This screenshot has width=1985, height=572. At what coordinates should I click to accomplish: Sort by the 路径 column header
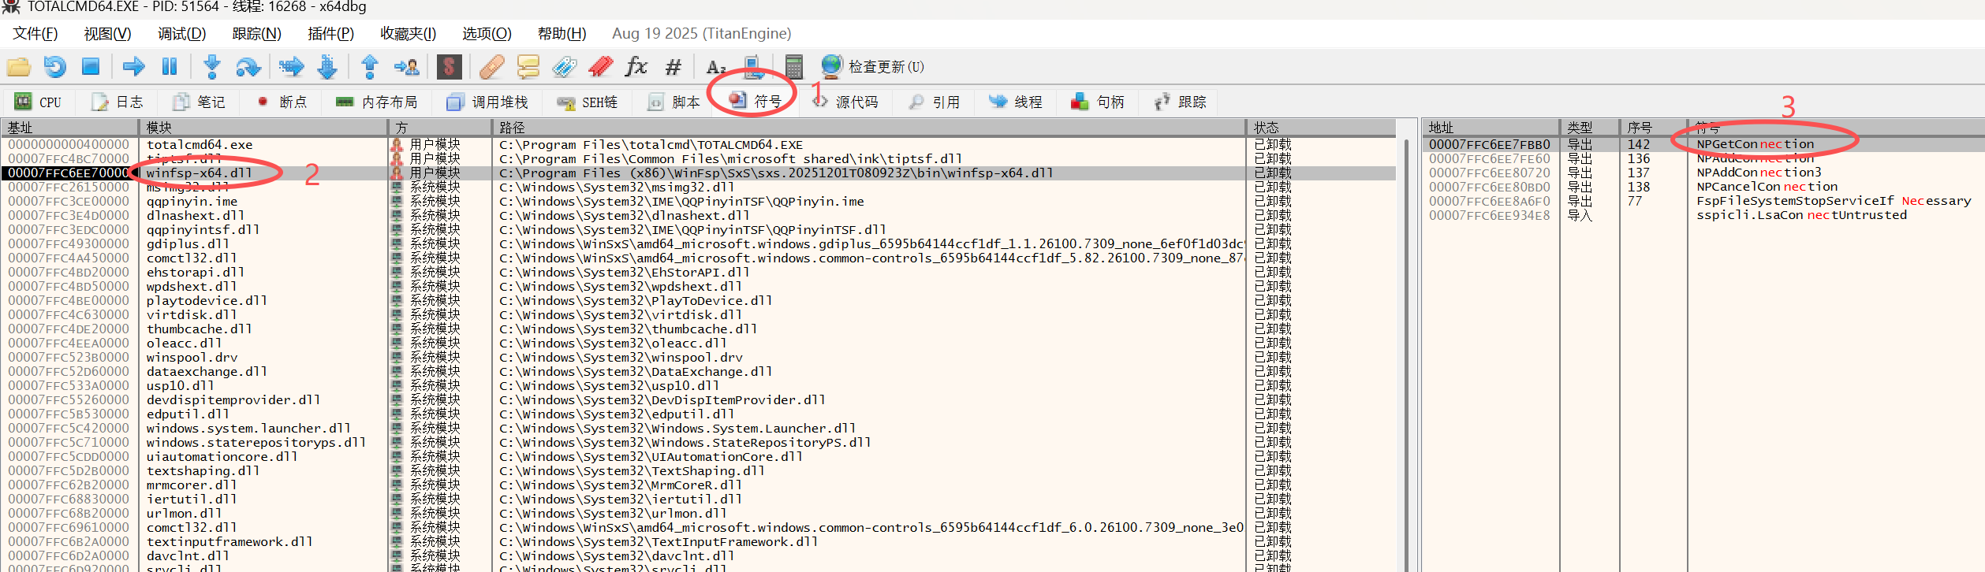[868, 128]
